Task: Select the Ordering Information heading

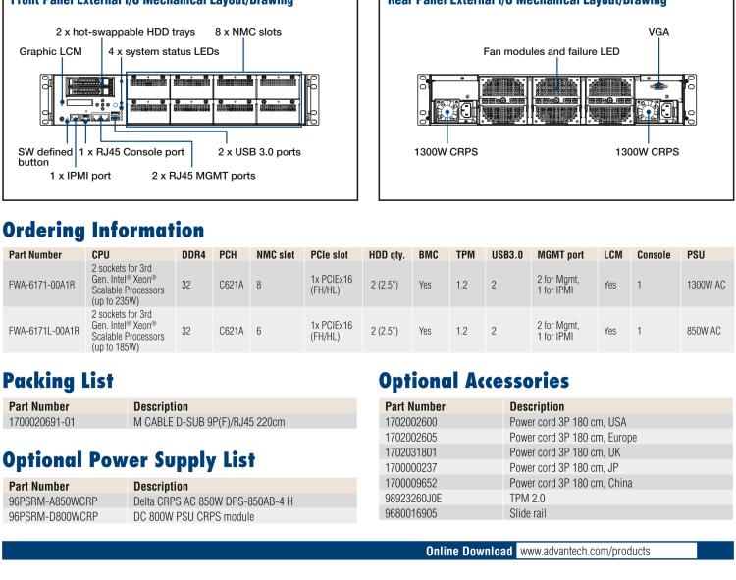Action: pos(107,229)
